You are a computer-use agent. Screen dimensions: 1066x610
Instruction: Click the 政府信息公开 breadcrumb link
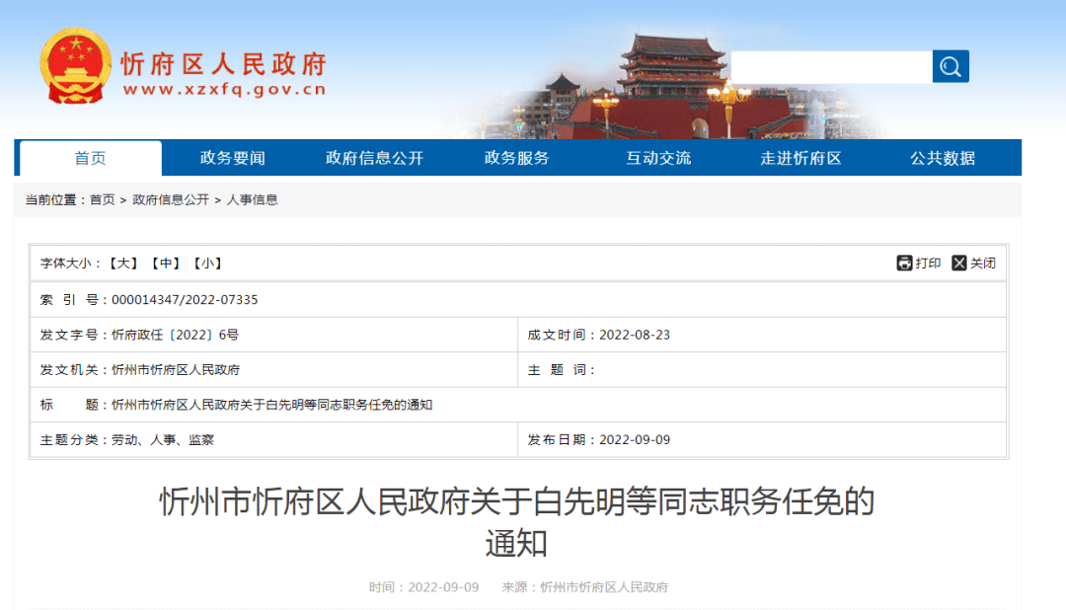(x=171, y=200)
